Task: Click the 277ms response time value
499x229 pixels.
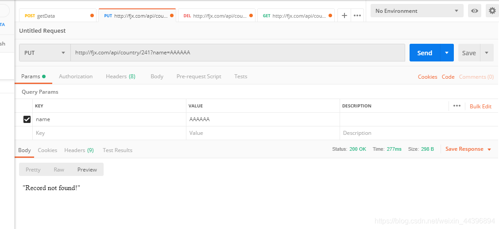Action: (394, 149)
